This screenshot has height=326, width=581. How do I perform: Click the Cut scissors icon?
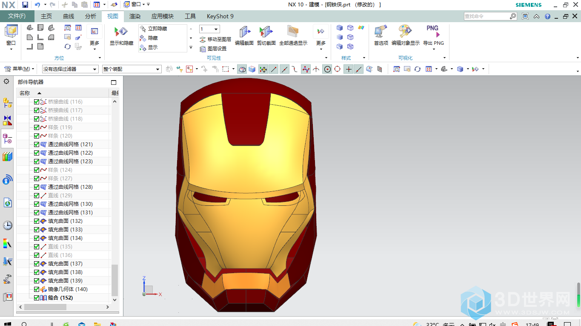[x=65, y=5]
